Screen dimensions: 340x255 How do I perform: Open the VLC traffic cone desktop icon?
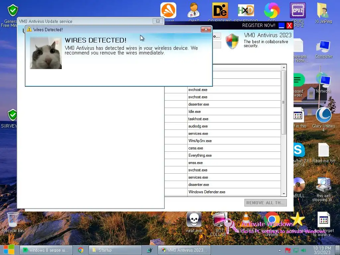(246, 219)
